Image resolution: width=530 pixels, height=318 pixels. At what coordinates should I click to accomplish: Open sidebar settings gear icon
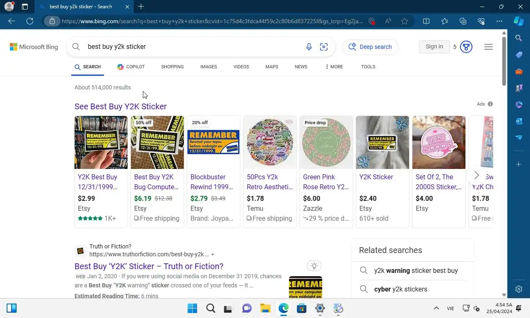tap(519, 289)
